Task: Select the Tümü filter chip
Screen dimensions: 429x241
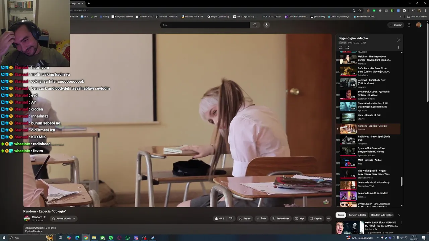Action: coord(341,215)
